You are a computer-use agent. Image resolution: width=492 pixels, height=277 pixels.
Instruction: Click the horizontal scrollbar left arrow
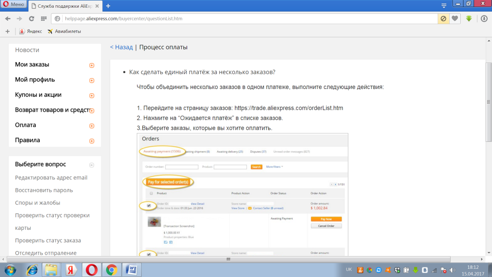3,259
